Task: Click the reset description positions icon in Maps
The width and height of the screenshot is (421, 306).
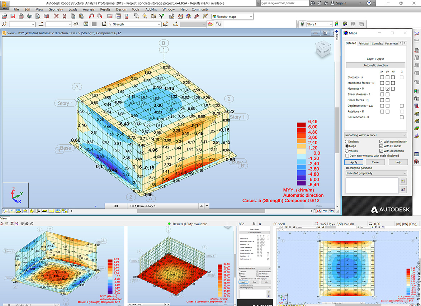Action: 403,181
